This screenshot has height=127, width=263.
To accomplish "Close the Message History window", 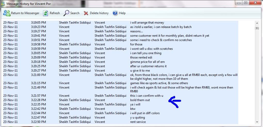I will pyautogui.click(x=255, y=3).
